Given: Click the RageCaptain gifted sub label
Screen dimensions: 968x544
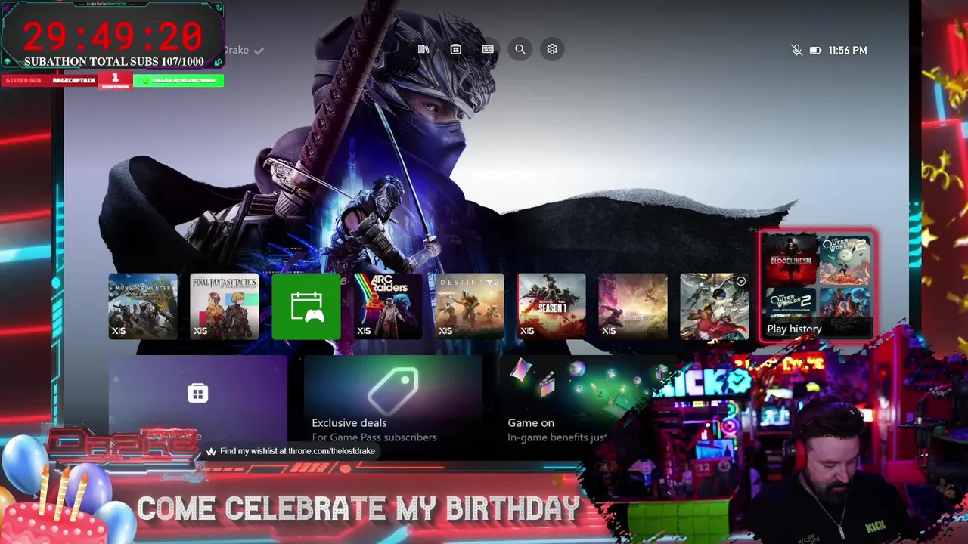Looking at the screenshot, I should [73, 80].
